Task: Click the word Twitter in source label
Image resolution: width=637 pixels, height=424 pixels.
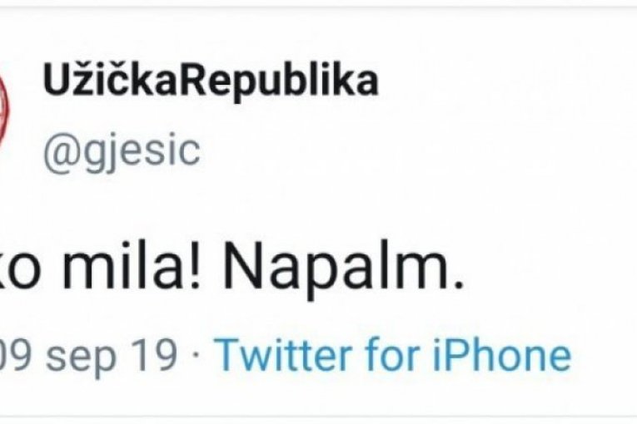Action: [x=275, y=356]
